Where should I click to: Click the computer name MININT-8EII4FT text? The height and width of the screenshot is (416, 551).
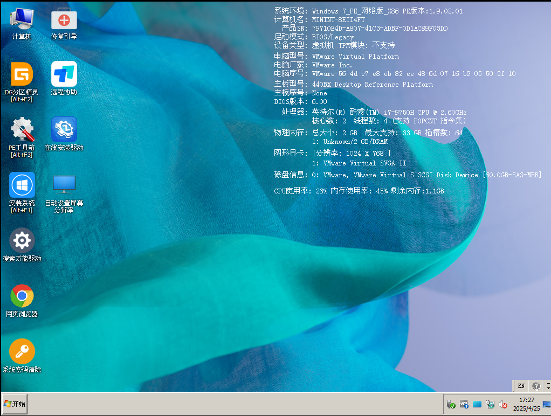tap(339, 20)
